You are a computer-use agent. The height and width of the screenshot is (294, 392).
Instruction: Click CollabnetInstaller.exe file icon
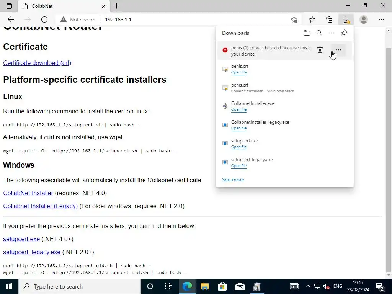coord(225,106)
